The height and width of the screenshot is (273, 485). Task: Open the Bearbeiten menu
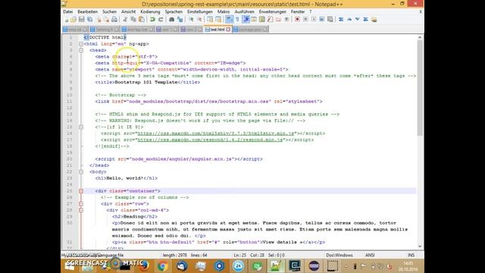tap(88, 12)
